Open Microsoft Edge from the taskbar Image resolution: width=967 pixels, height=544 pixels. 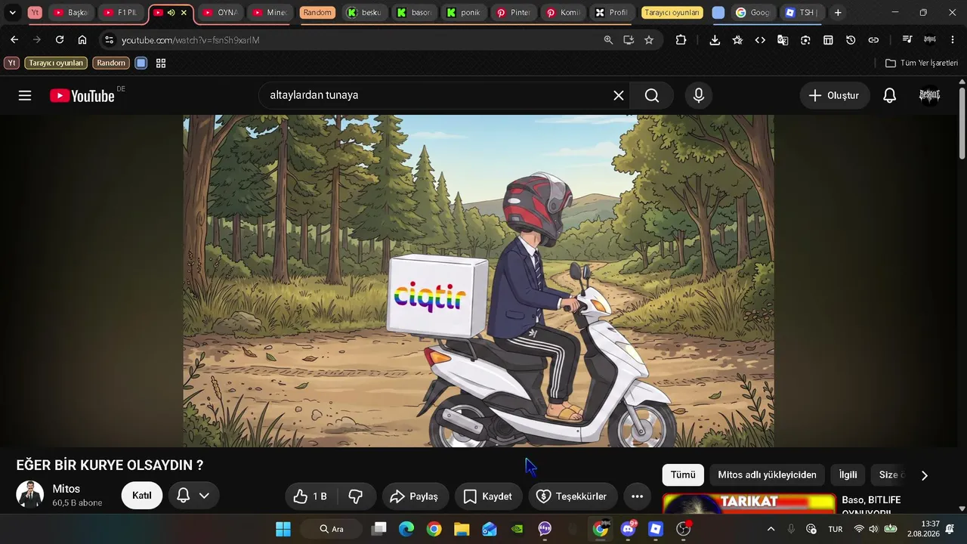[x=406, y=529]
